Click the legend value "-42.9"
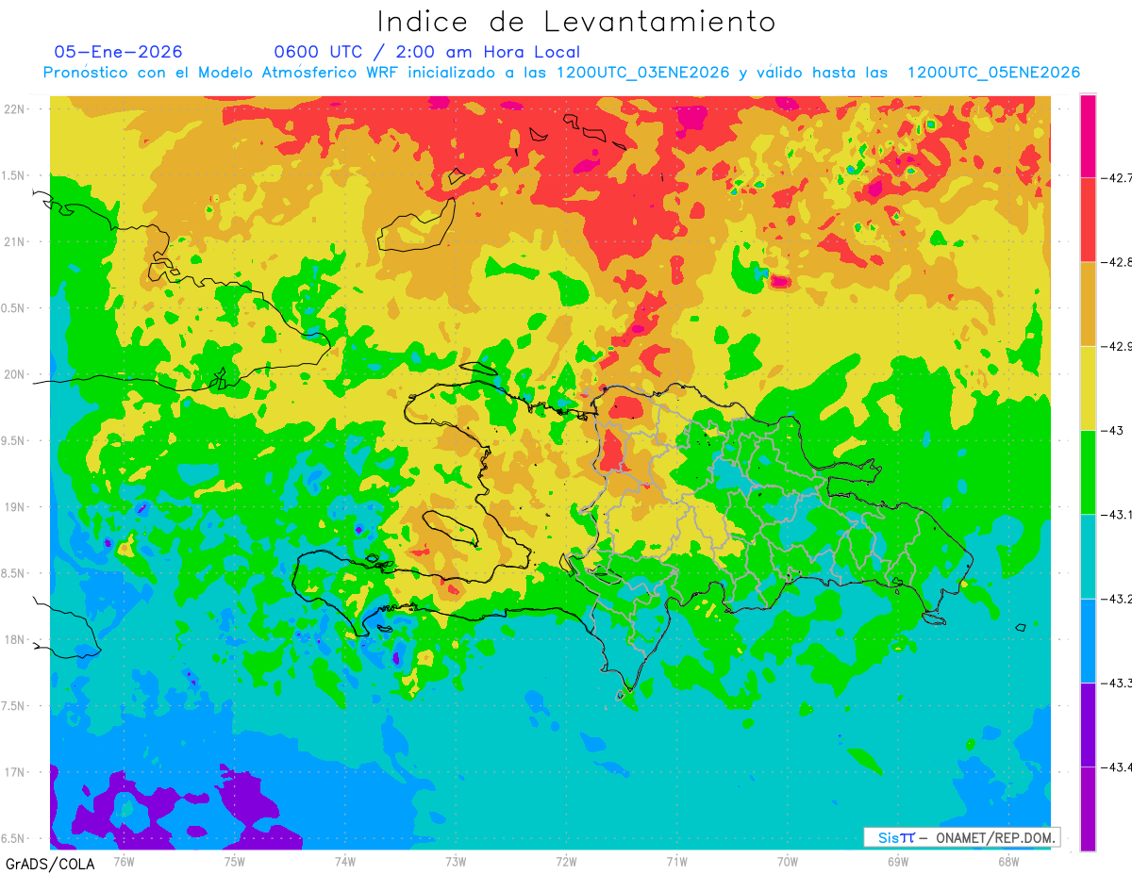This screenshot has width=1132, height=874. click(x=1118, y=346)
